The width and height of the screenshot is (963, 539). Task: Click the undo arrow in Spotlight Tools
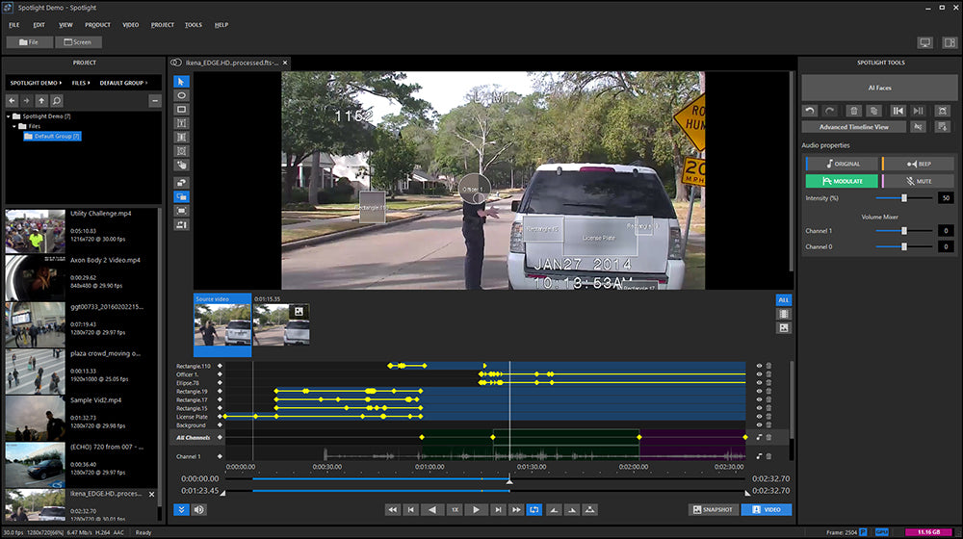811,112
